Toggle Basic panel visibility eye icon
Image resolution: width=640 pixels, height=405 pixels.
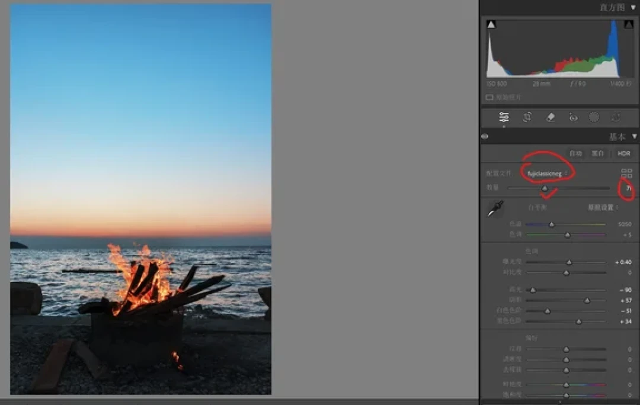485,137
